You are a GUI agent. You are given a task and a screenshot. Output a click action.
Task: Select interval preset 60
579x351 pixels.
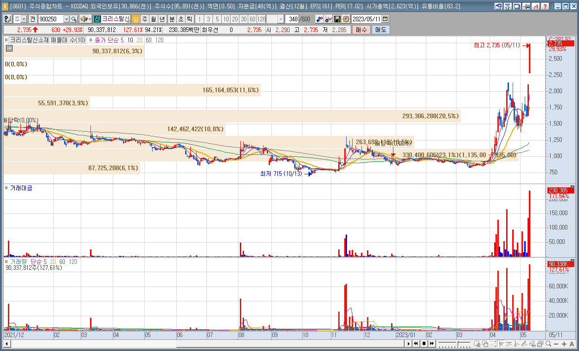pos(252,19)
